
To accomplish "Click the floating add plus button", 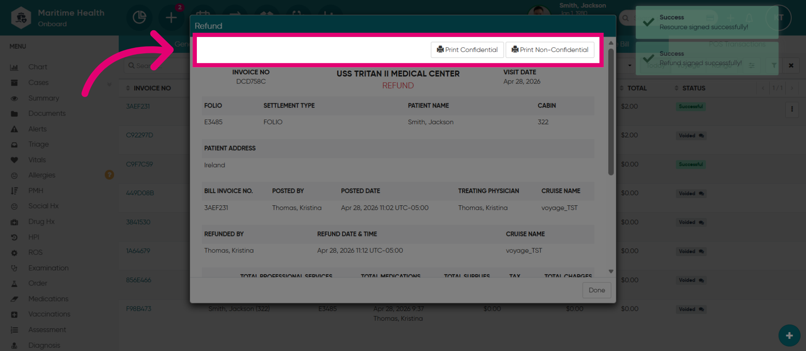I will click(789, 335).
